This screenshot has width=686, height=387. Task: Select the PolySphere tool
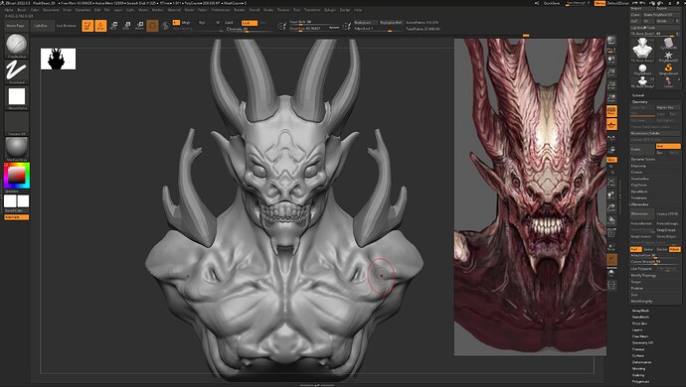pos(642,69)
